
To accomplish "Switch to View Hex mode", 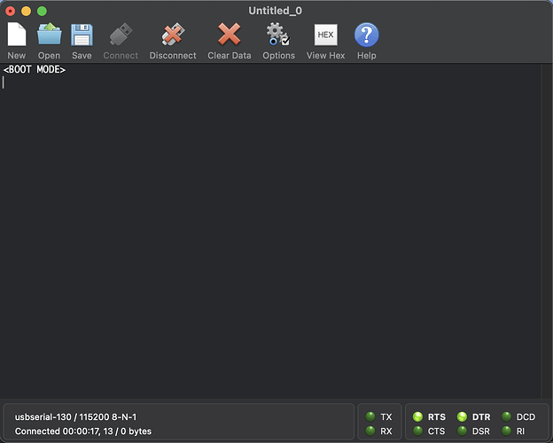I will tap(325, 35).
